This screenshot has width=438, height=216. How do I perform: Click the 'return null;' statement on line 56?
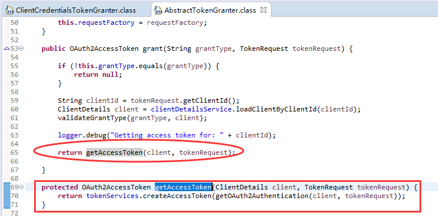[x=98, y=75]
